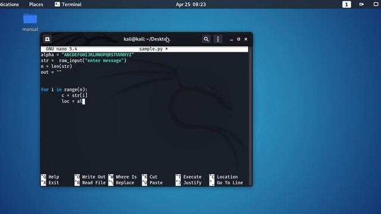Click the c = str[i] line
The image size is (381, 214).
point(74,95)
